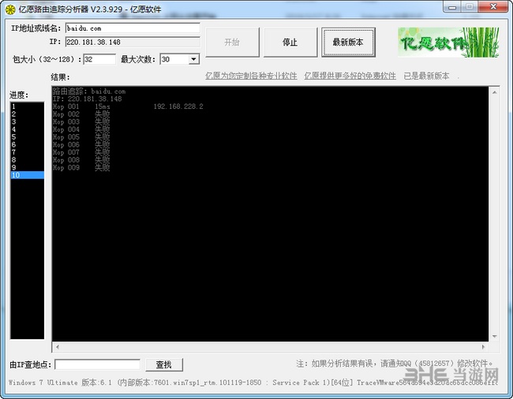Click the 停止 button

pyautogui.click(x=290, y=42)
